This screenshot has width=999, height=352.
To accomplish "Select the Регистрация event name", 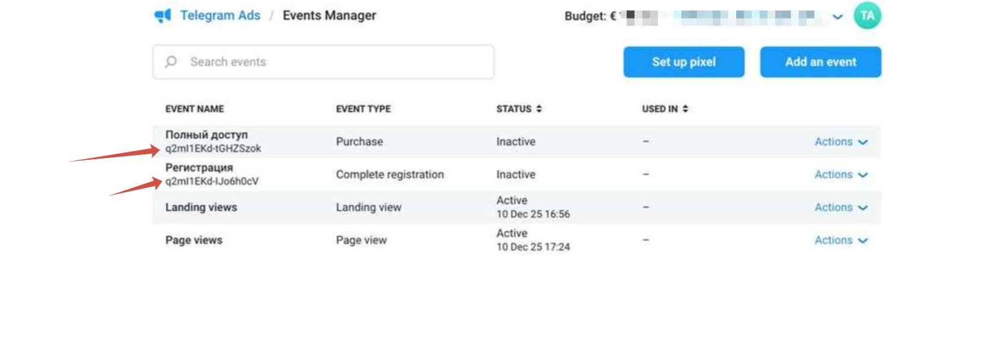I will point(199,168).
